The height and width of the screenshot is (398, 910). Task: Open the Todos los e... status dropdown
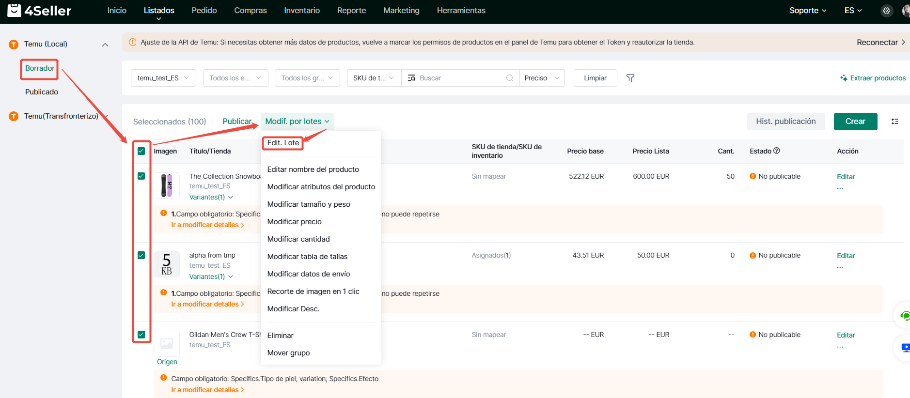click(x=235, y=78)
